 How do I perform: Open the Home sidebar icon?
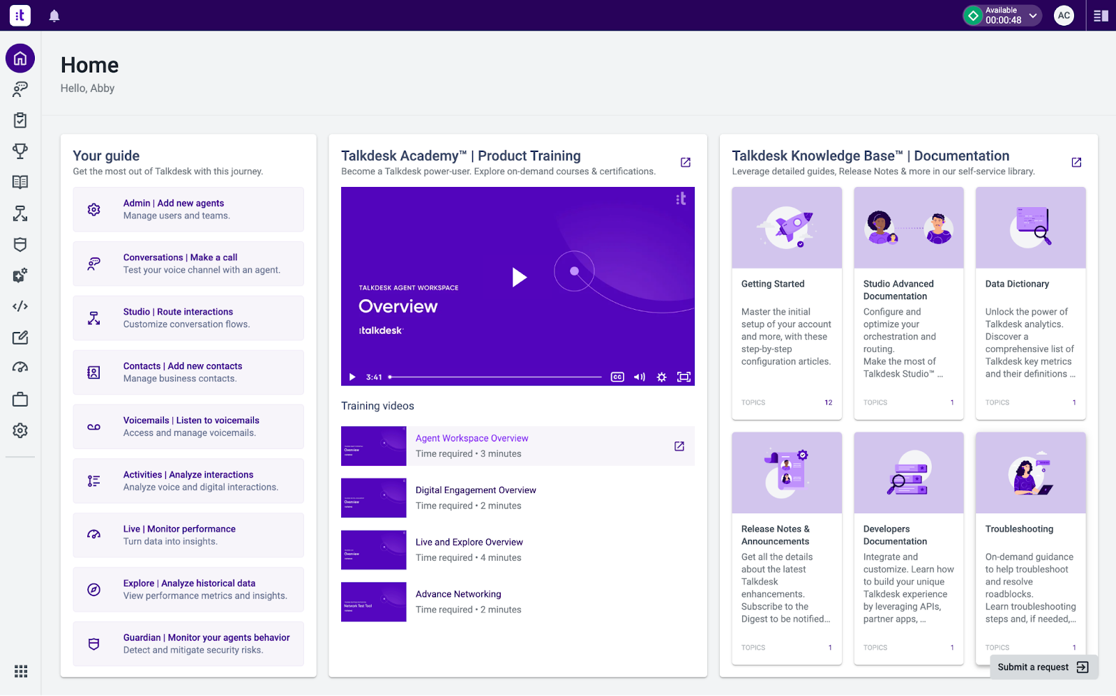20,59
